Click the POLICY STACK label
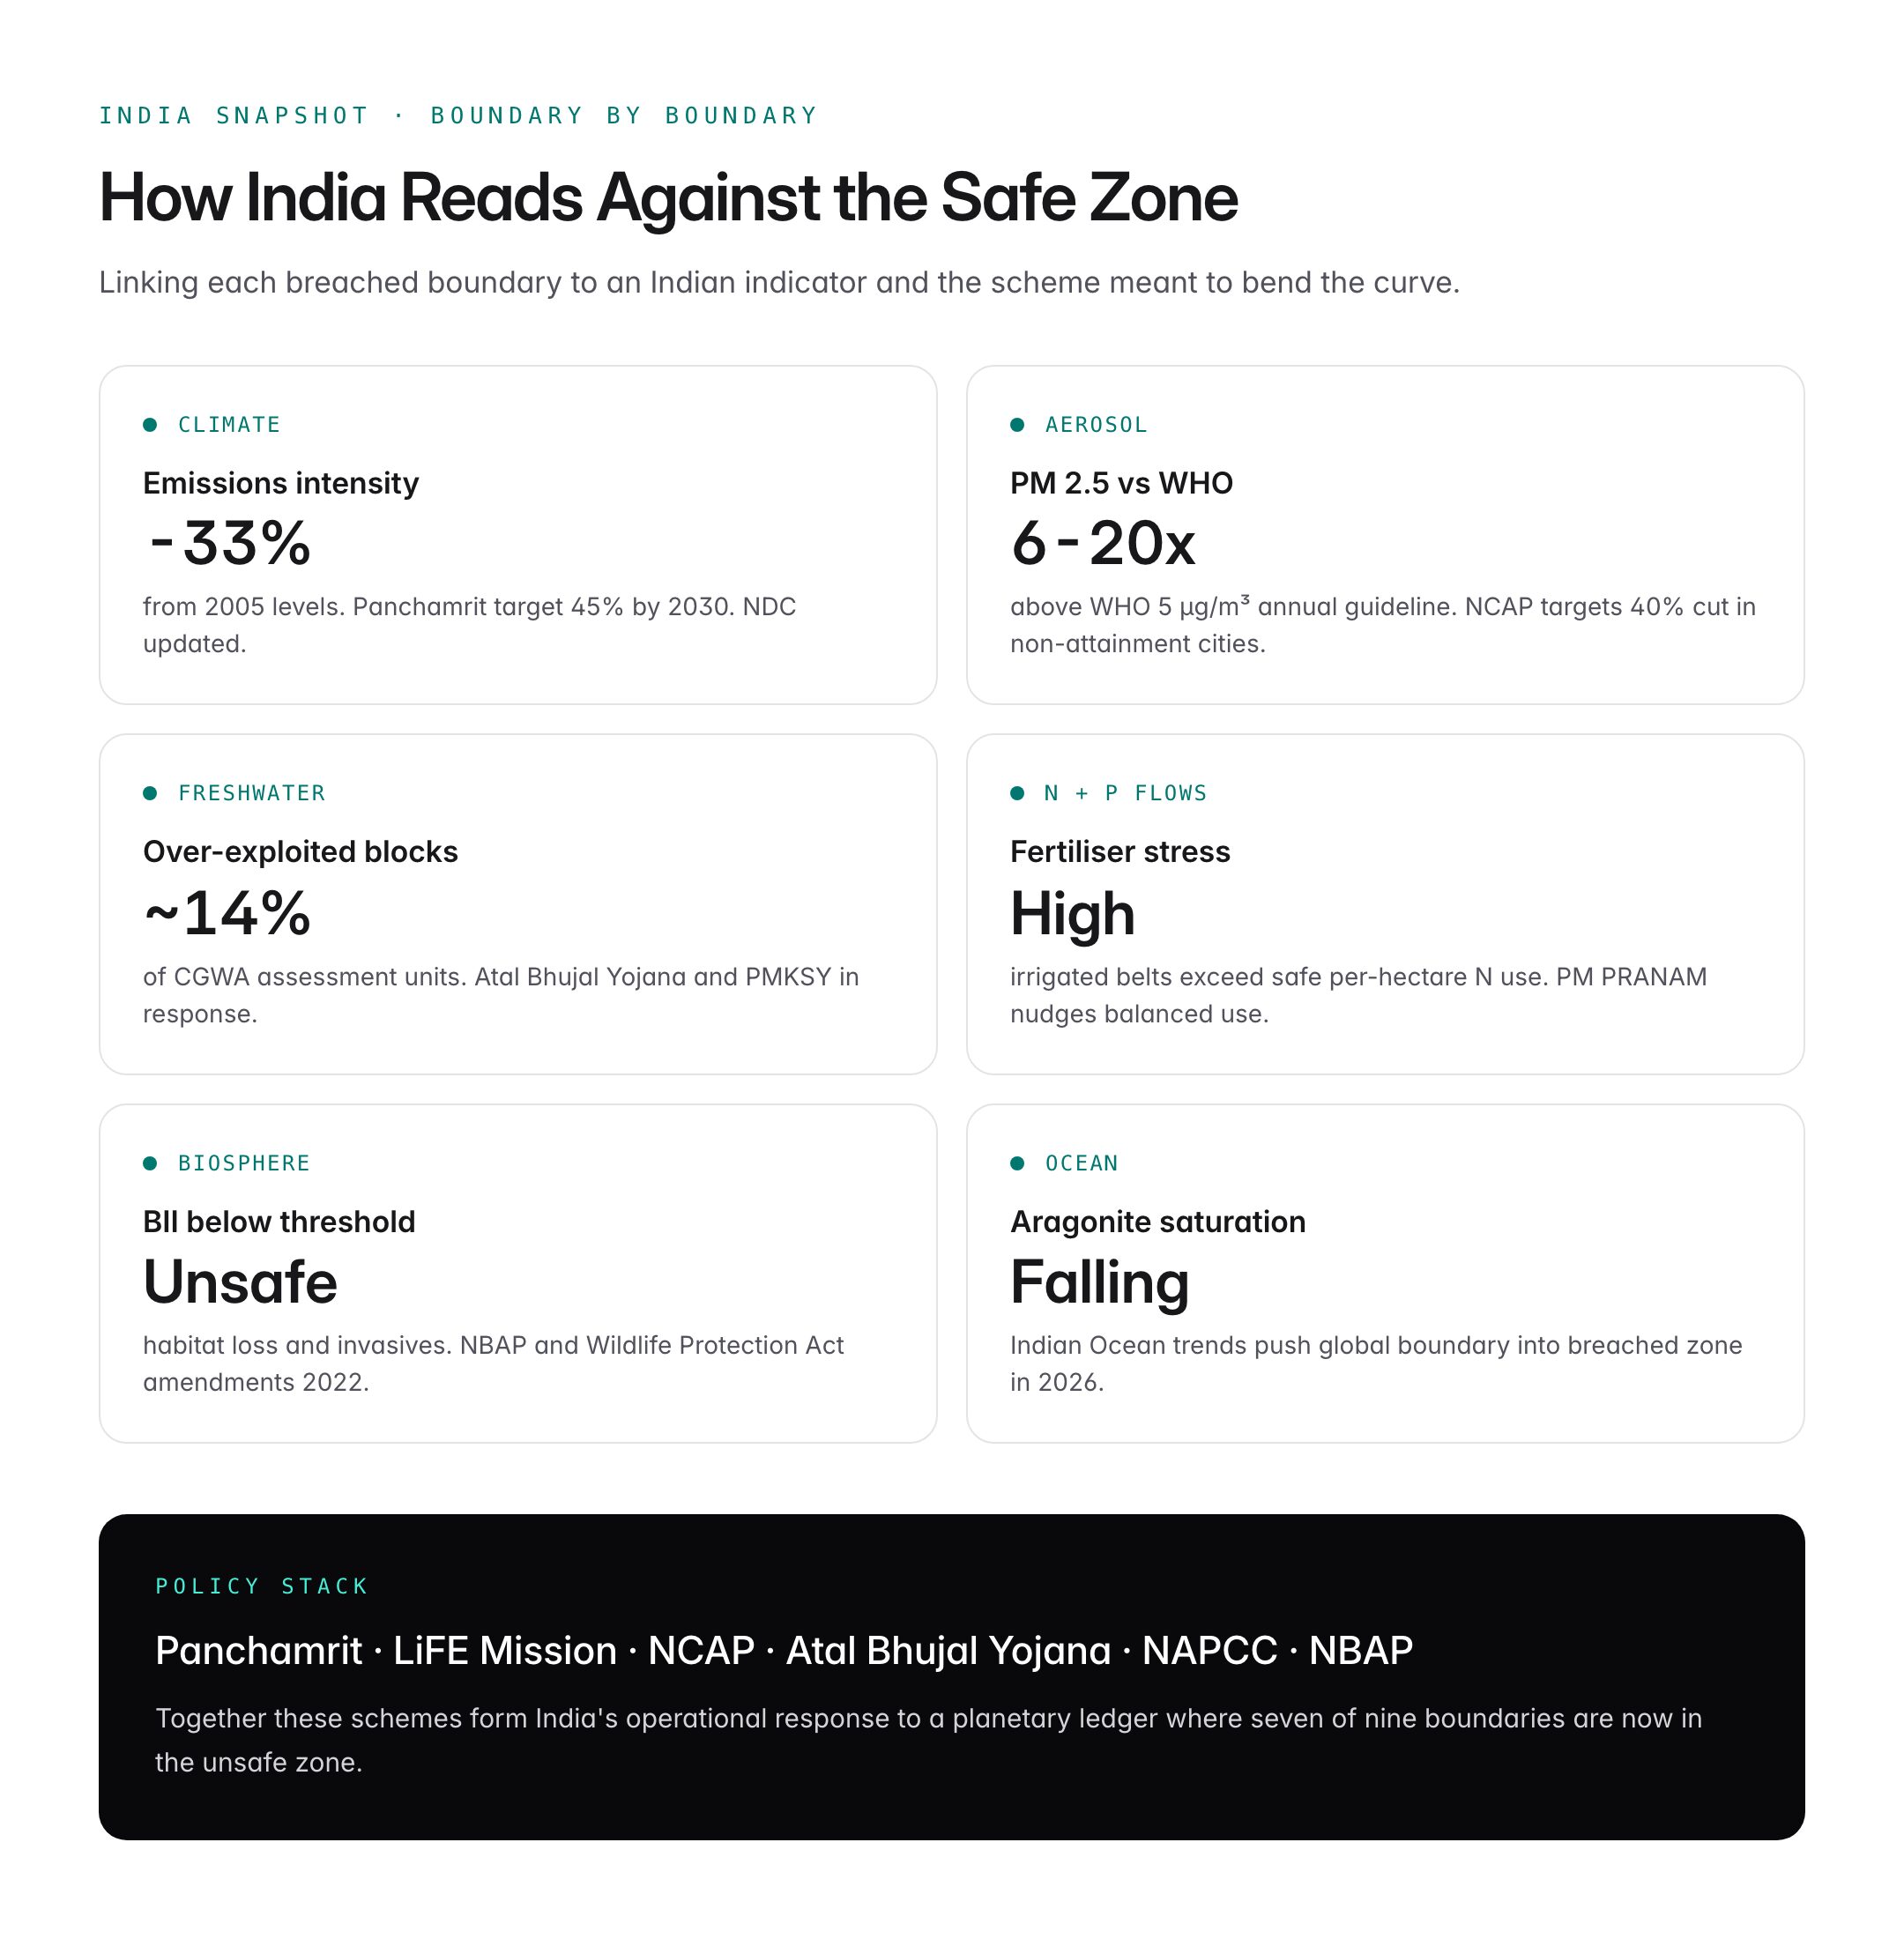 [262, 1586]
